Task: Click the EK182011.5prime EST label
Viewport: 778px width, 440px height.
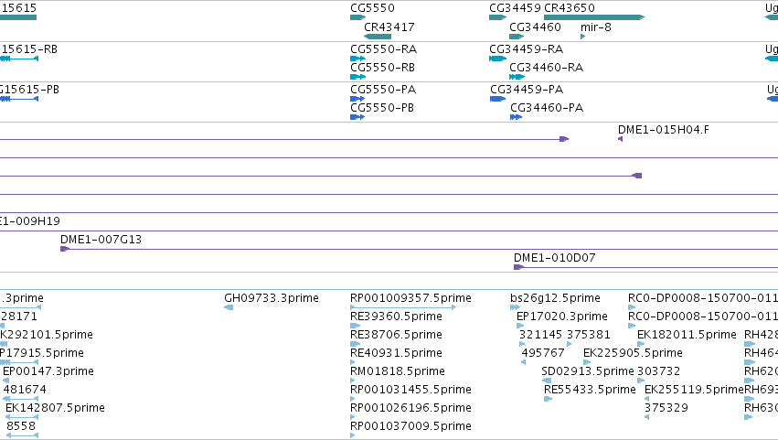Action: pos(687,335)
